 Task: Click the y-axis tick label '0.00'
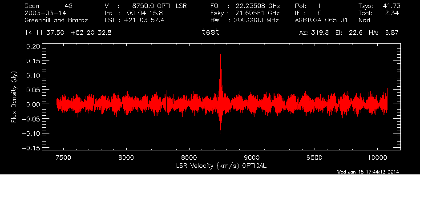coord(33,105)
